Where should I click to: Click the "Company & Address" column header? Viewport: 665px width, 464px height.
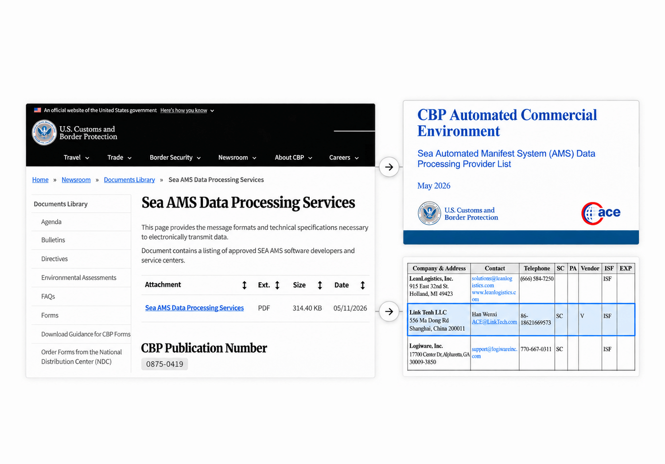point(439,268)
